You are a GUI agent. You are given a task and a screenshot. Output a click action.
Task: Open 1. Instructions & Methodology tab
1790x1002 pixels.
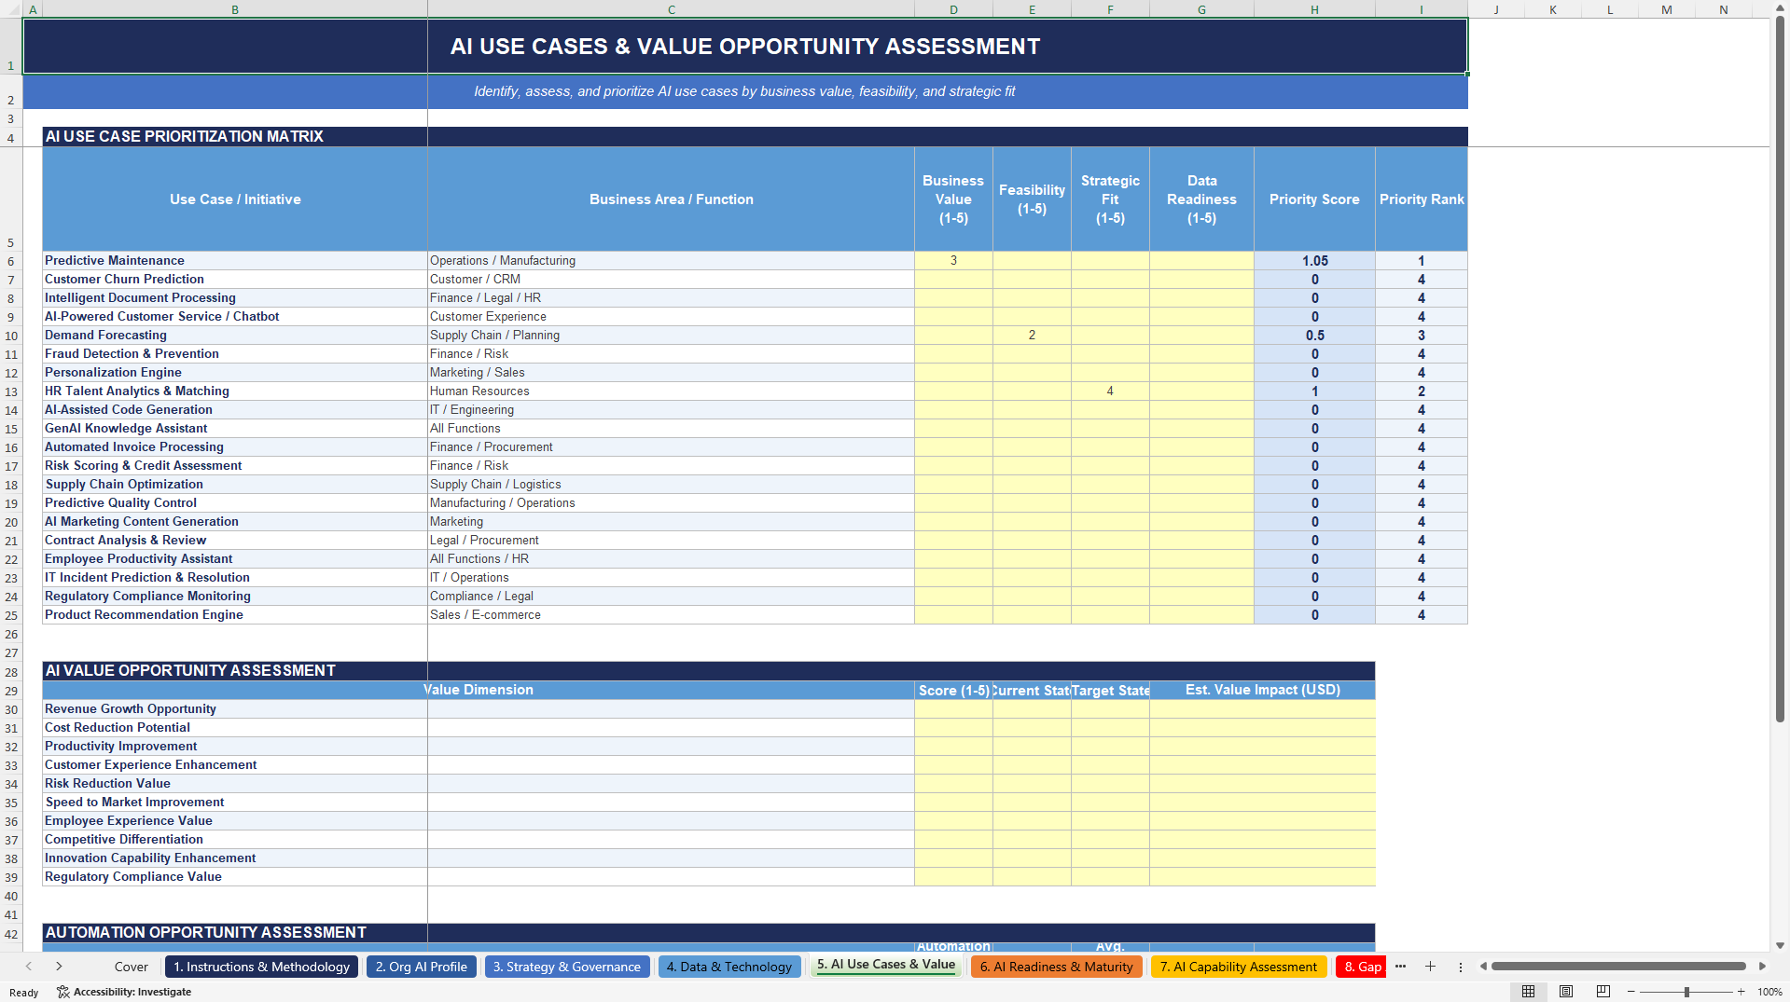tap(261, 967)
